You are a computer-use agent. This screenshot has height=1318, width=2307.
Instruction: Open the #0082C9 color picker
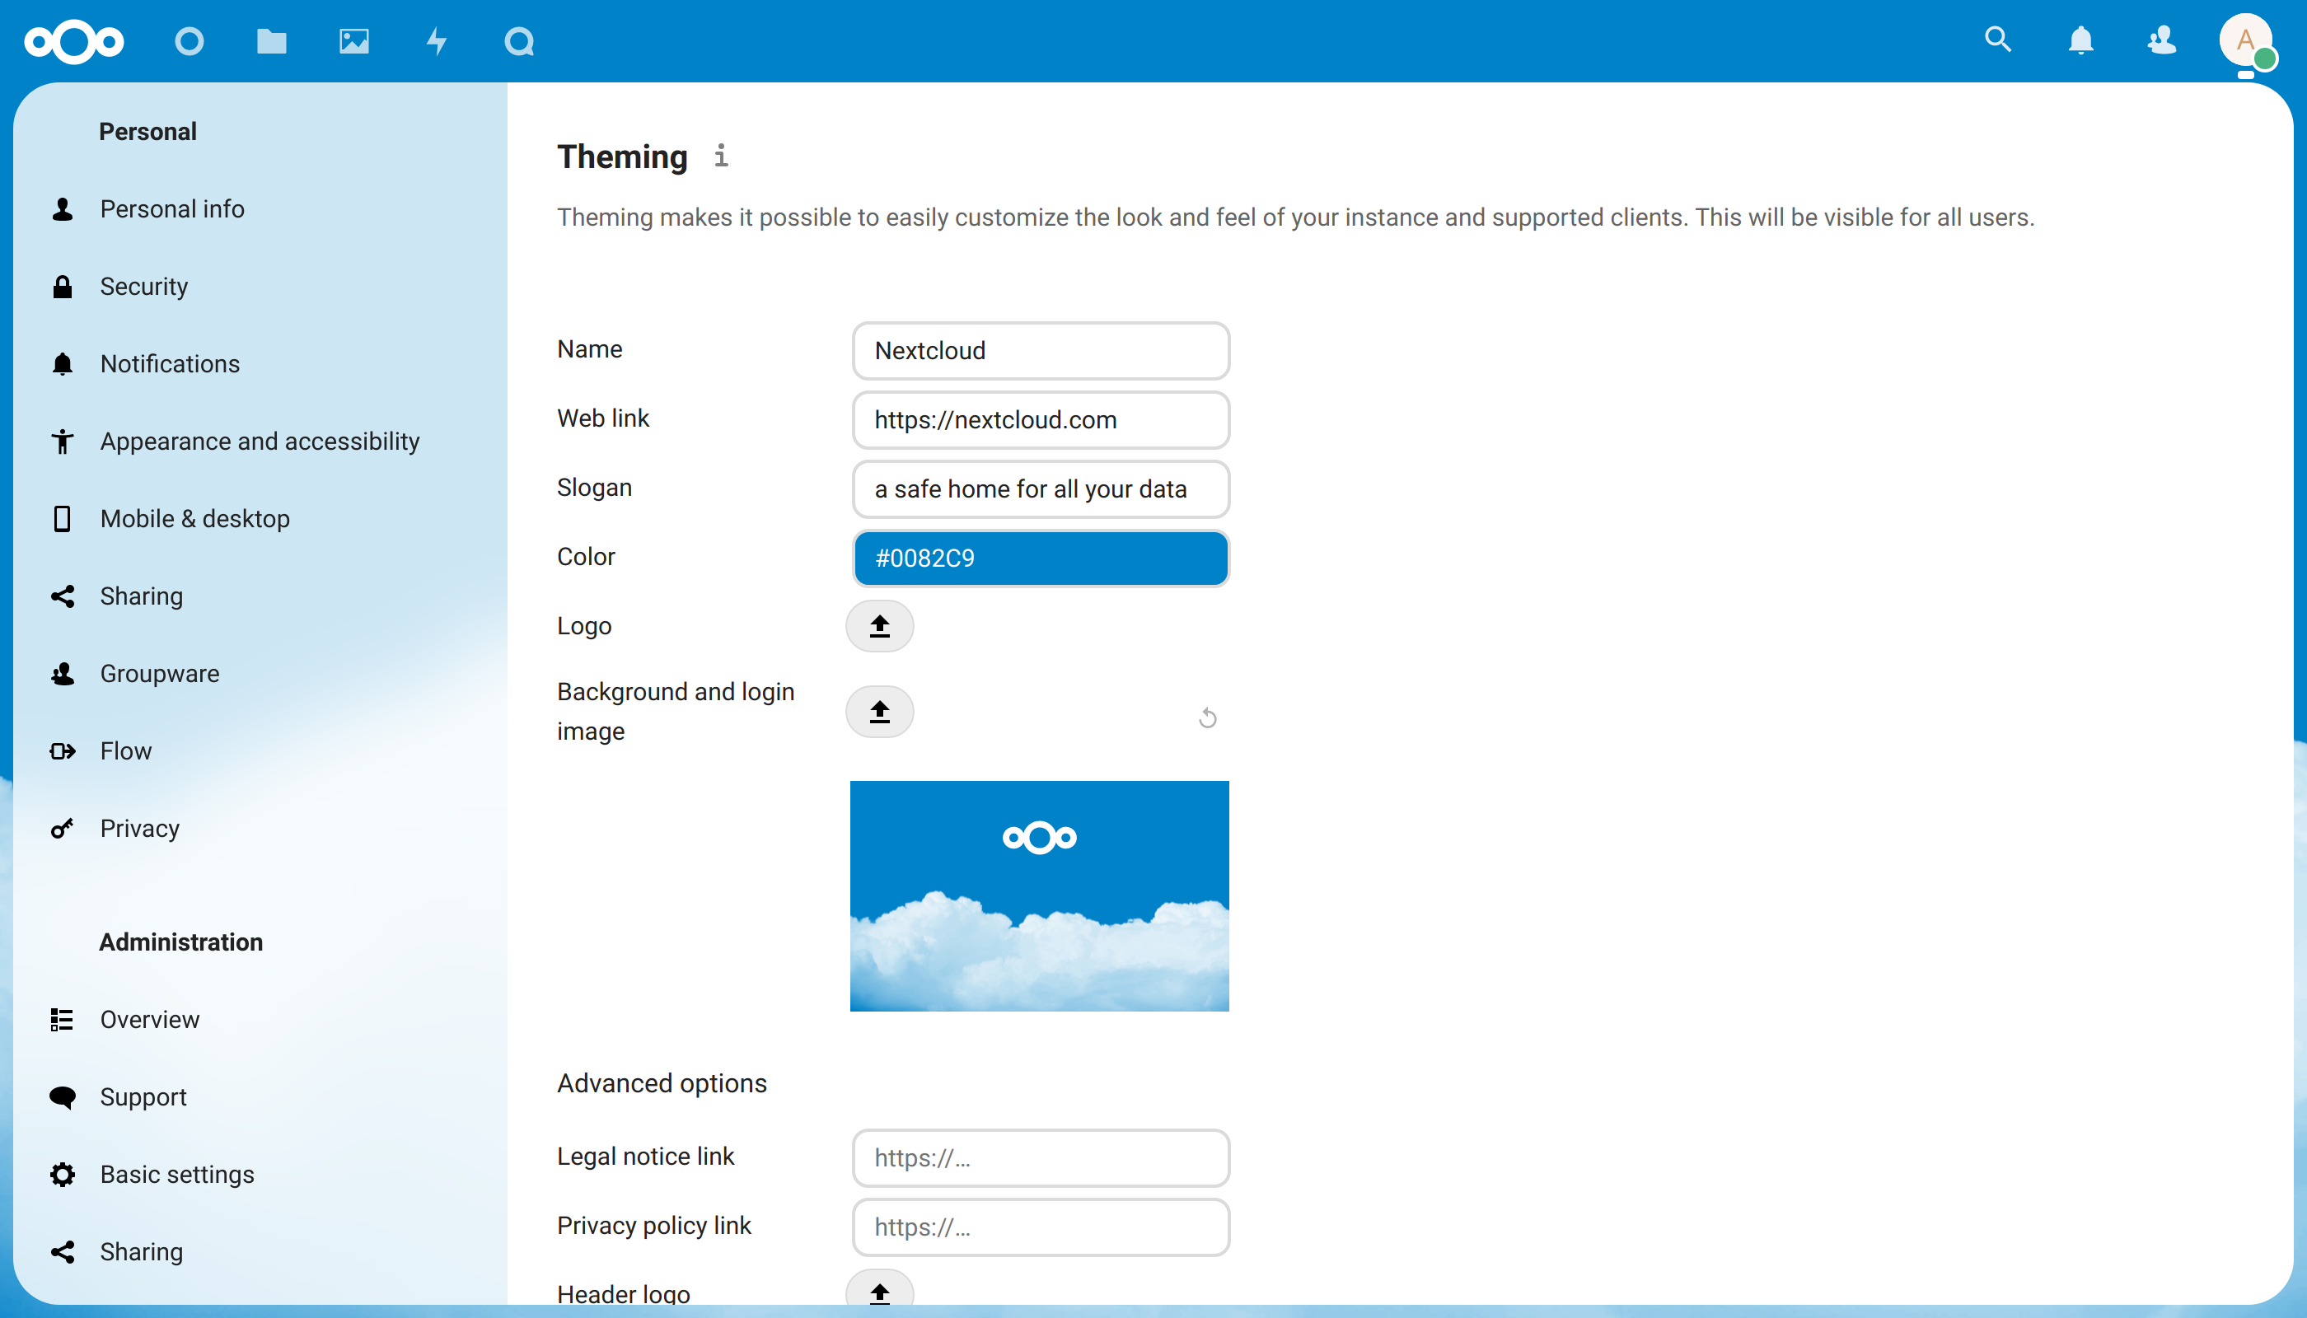point(1041,558)
